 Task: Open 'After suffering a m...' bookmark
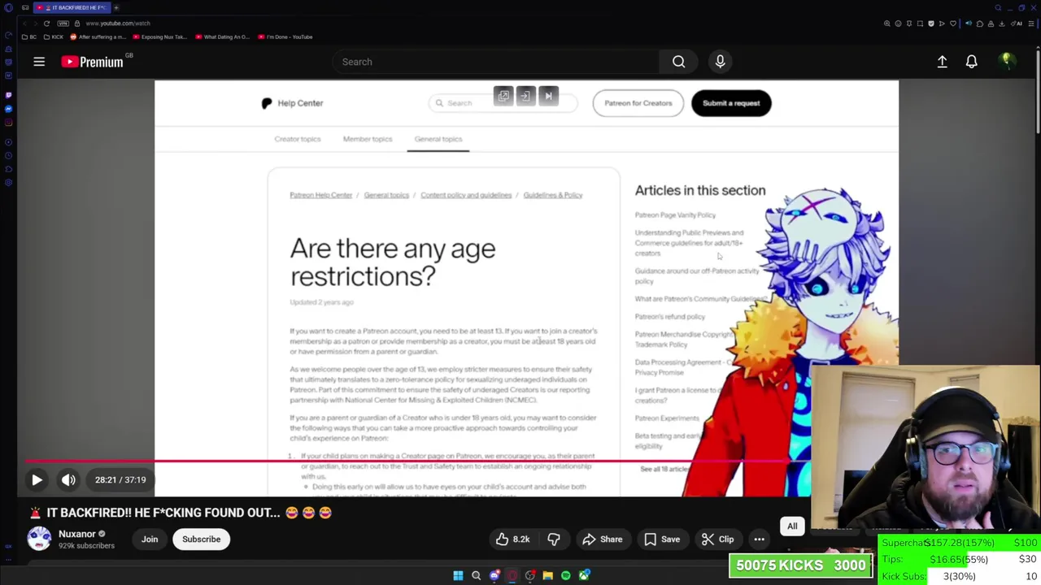pos(98,37)
